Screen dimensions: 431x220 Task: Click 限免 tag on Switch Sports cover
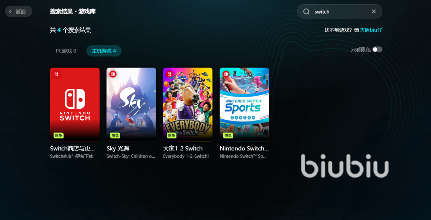coord(228,136)
